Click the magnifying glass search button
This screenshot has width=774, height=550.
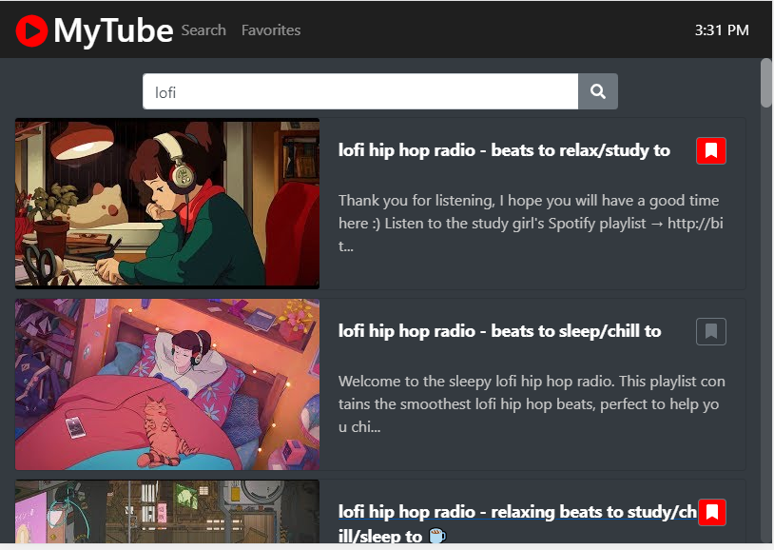[x=598, y=91]
